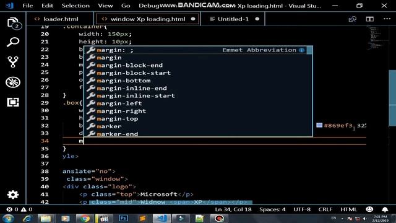Open Google Chrome from taskbar

pyautogui.click(x=85, y=219)
